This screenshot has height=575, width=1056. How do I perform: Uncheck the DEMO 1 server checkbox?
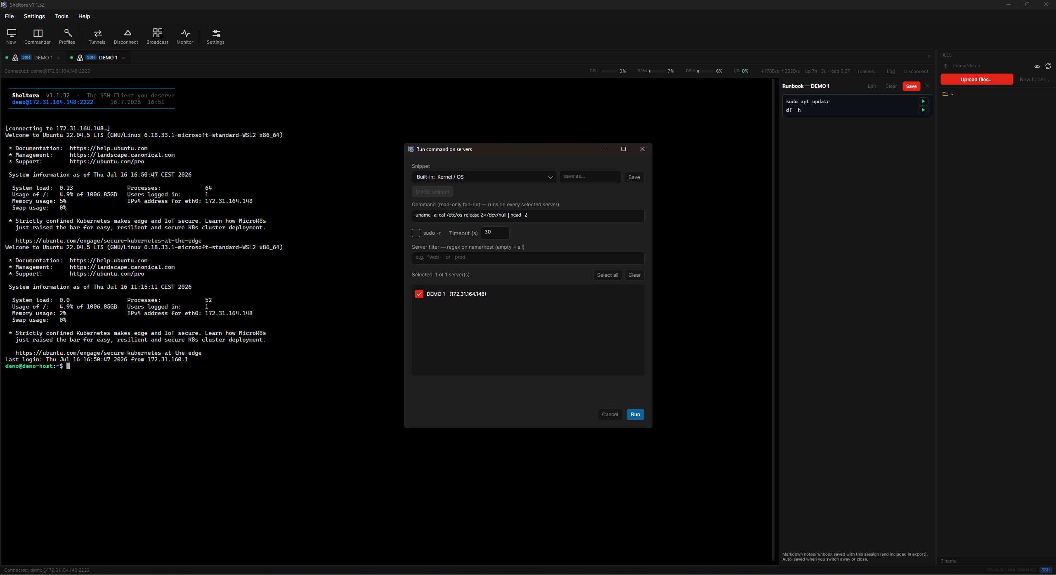(x=419, y=294)
